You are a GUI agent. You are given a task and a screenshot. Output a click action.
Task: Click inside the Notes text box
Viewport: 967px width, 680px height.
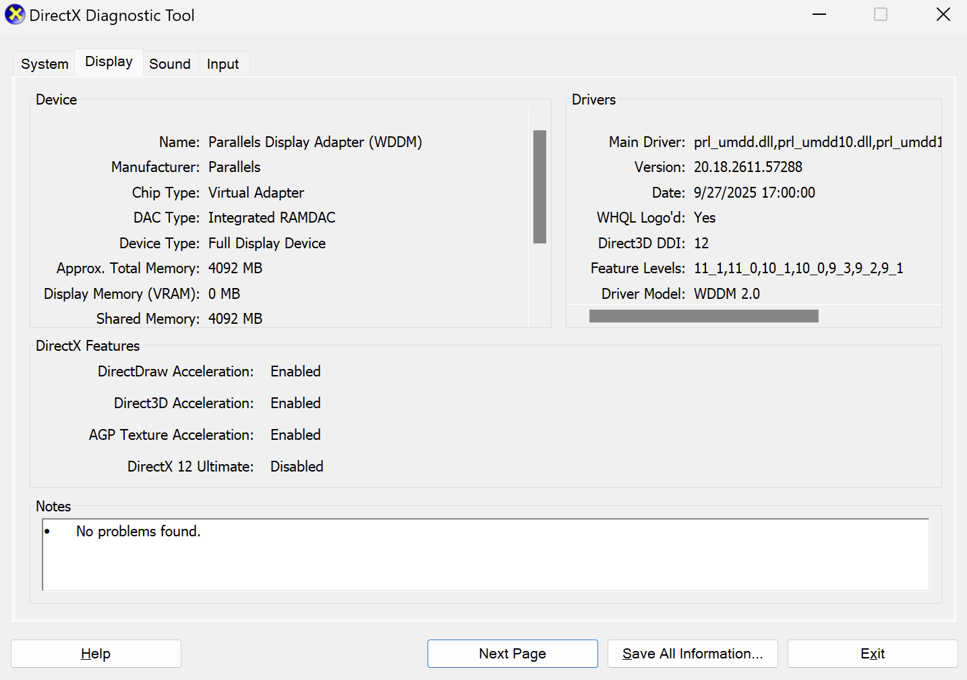point(486,555)
